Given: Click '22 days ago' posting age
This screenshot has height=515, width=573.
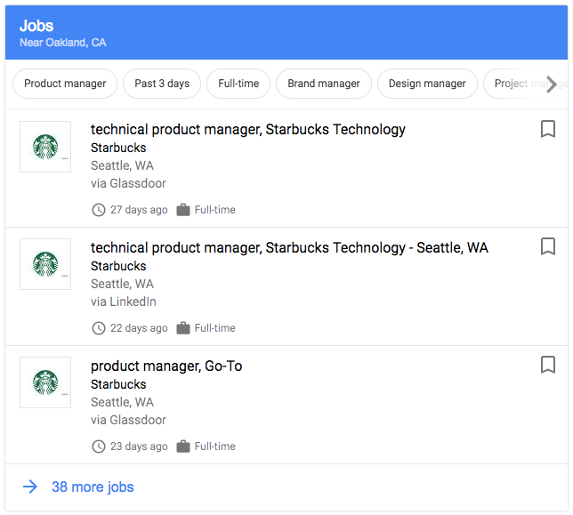Looking at the screenshot, I should [x=139, y=328].
